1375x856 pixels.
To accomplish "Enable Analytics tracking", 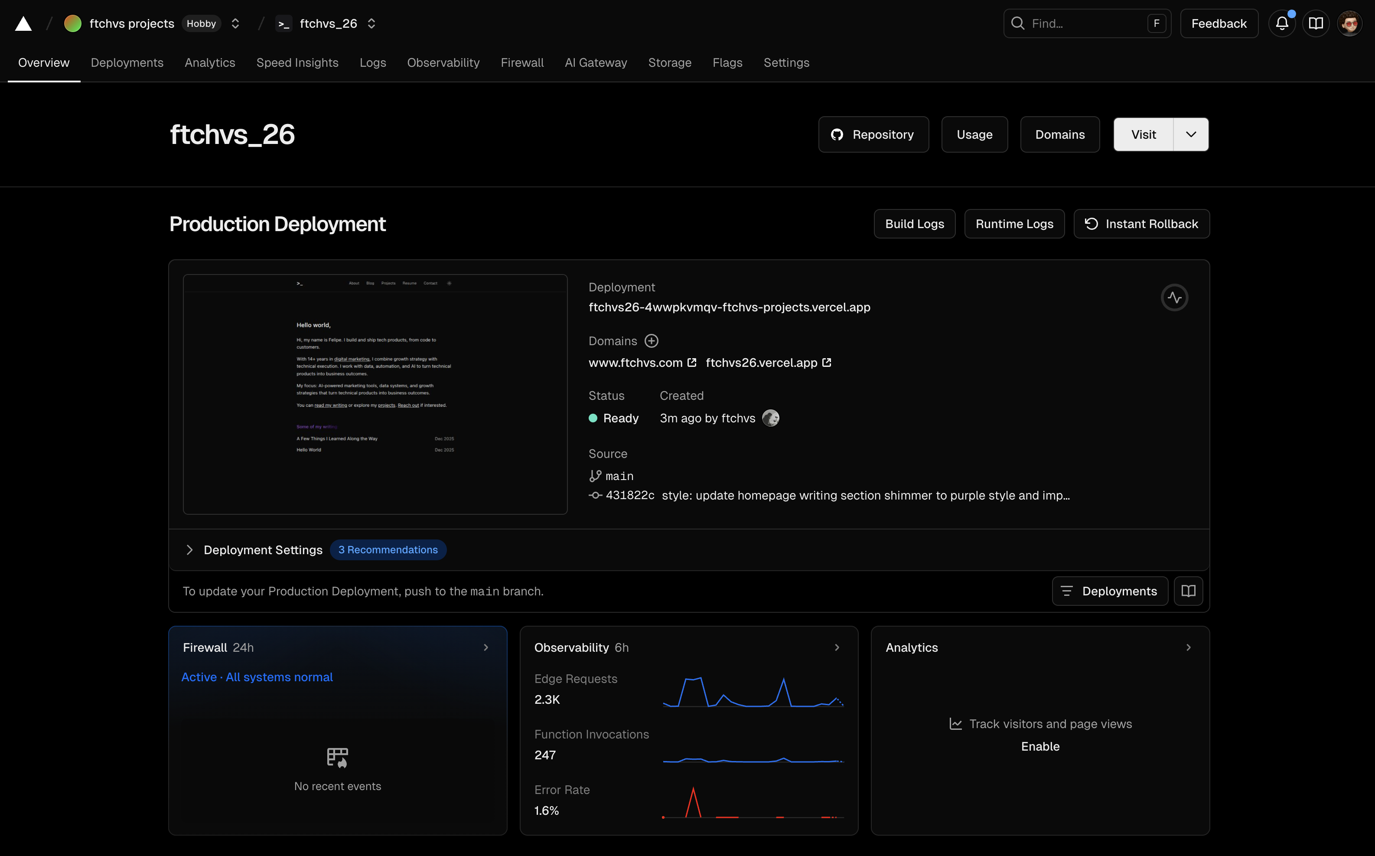I will [x=1040, y=746].
